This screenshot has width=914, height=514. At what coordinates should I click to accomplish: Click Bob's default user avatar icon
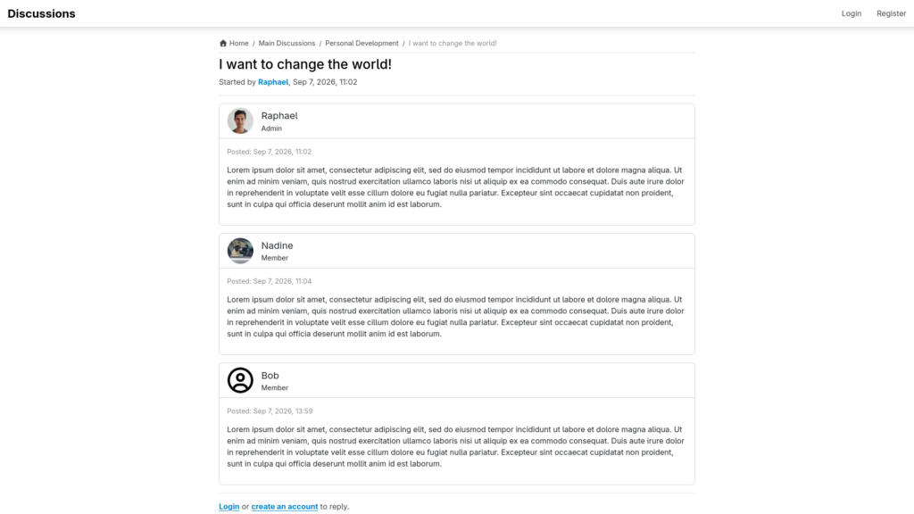[x=240, y=380]
